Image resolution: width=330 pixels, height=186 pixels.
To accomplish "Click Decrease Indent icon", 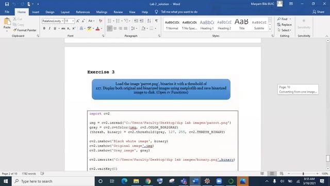I will click(x=136, y=21).
